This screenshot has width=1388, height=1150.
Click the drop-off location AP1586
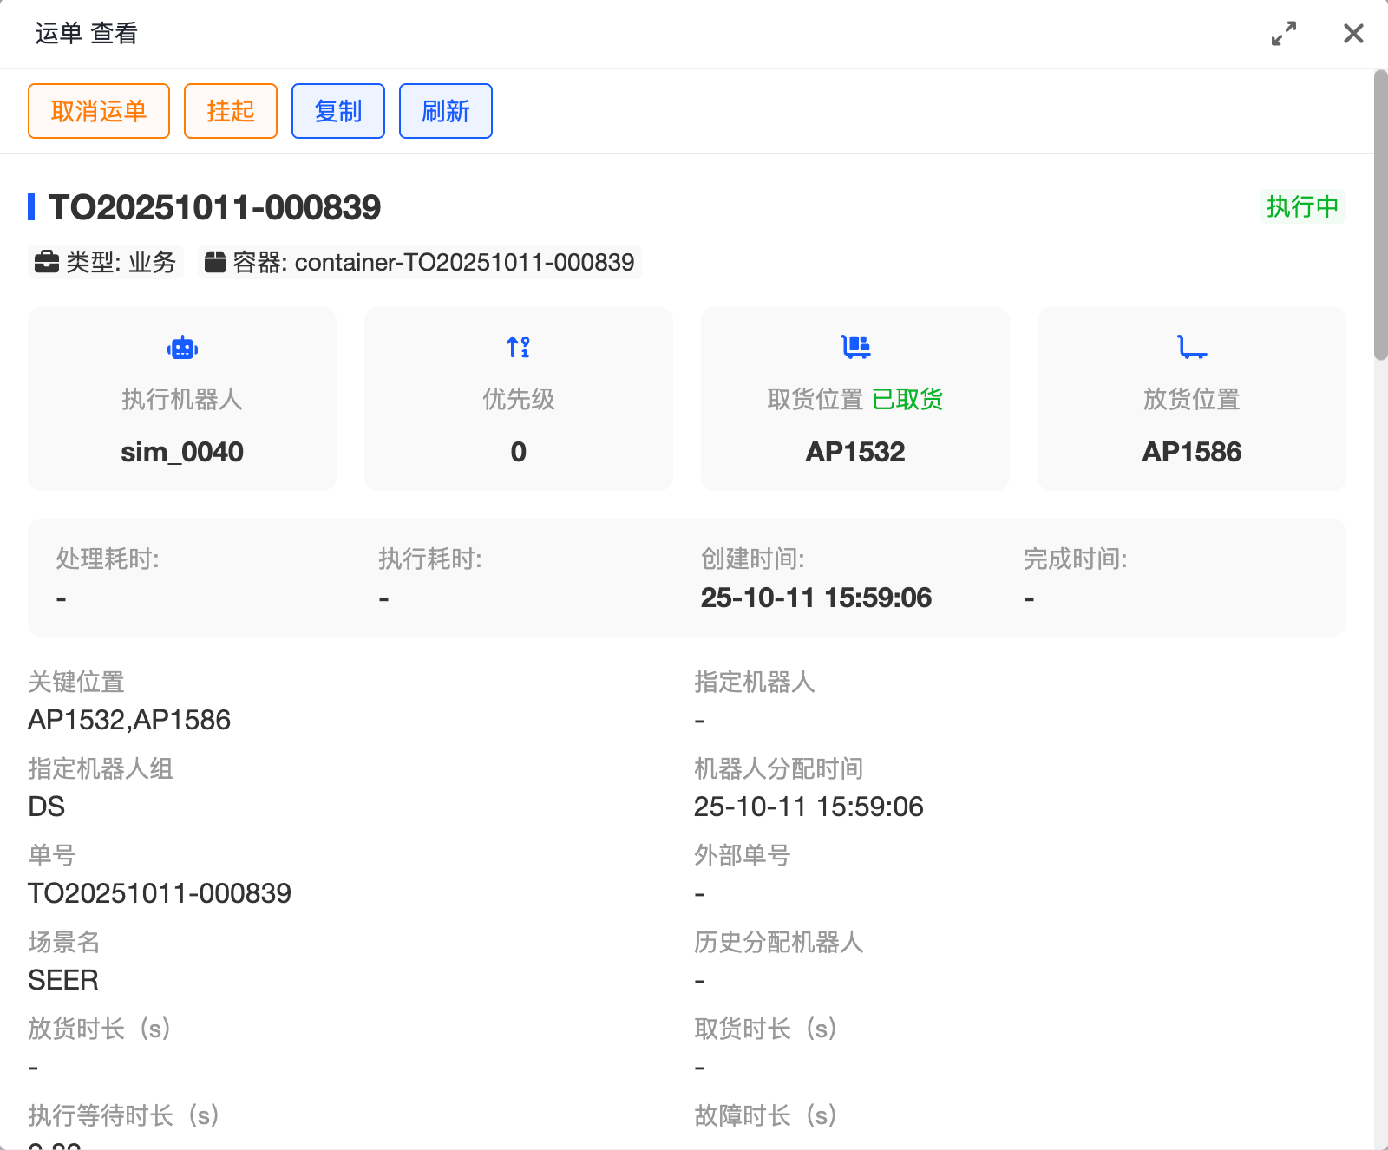tap(1191, 452)
